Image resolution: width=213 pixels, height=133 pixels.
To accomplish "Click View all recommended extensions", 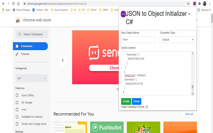I will [x=189, y=114].
